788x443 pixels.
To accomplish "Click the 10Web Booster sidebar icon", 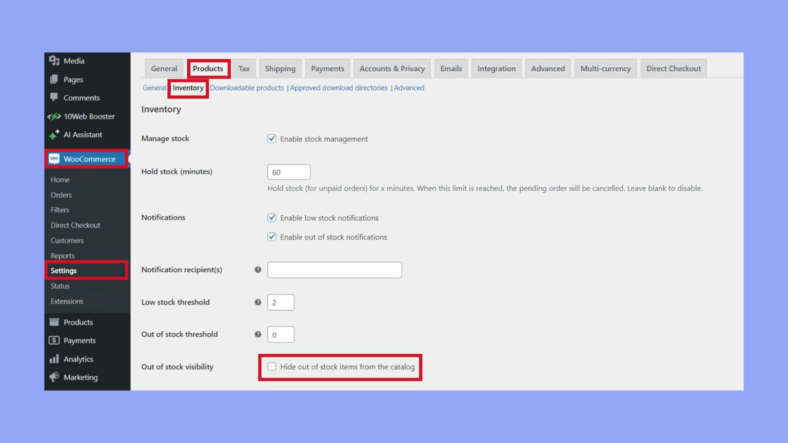I will (54, 116).
